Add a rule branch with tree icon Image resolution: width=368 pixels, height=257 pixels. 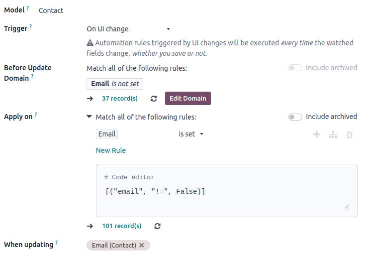tap(333, 134)
